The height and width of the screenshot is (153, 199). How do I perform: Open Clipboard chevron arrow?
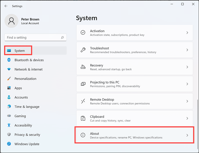click(x=187, y=118)
